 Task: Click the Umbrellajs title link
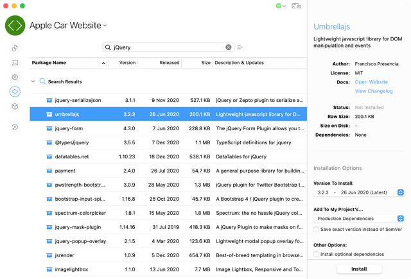(x=331, y=27)
